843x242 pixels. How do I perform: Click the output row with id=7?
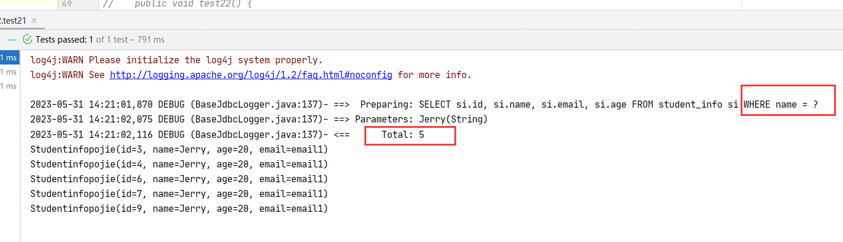179,194
